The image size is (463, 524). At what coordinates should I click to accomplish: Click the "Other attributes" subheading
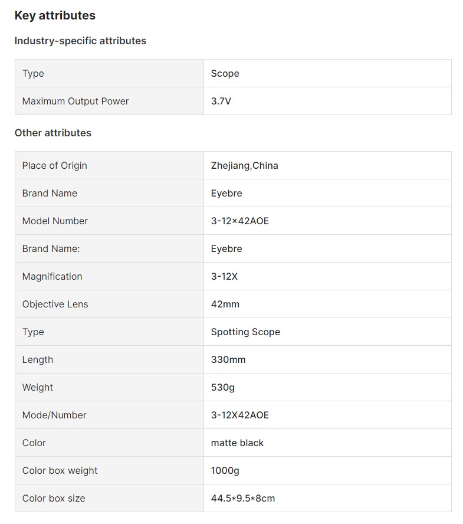(x=53, y=133)
